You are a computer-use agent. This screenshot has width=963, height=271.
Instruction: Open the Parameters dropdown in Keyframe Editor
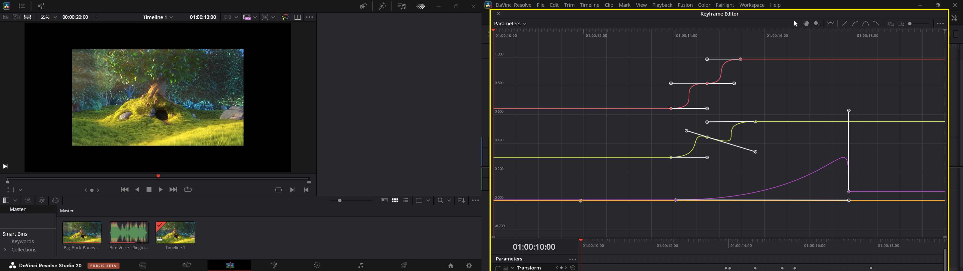(511, 24)
